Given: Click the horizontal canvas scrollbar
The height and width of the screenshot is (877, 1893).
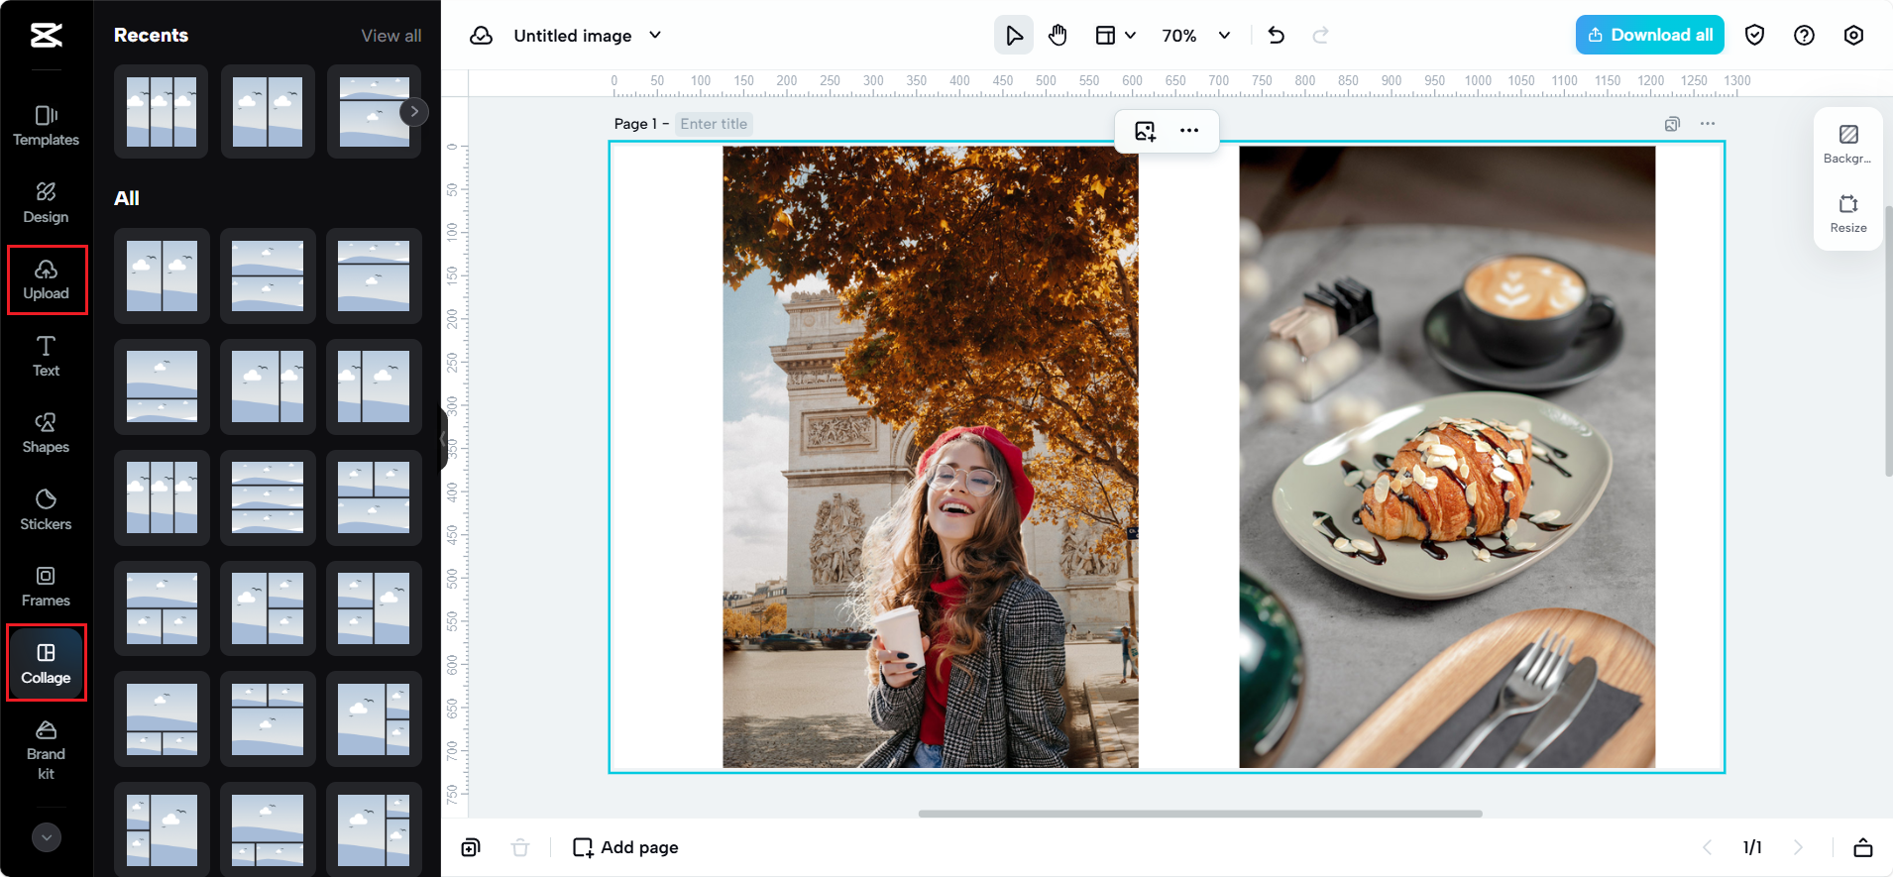Looking at the screenshot, I should coord(1200,814).
